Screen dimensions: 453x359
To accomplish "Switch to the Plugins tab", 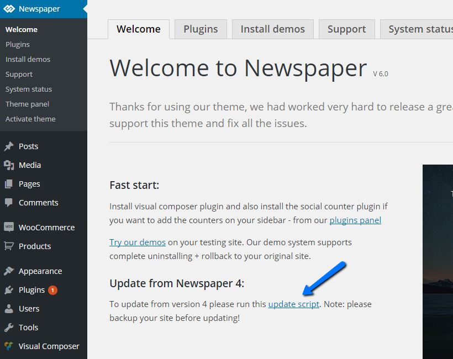I will pyautogui.click(x=201, y=29).
